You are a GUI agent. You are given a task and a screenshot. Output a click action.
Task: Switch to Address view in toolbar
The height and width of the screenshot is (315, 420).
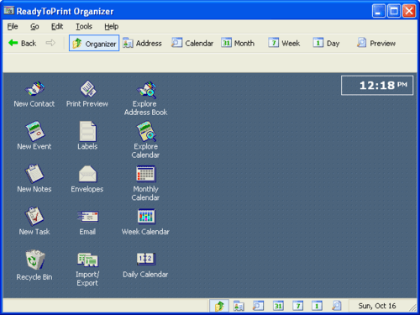point(142,43)
